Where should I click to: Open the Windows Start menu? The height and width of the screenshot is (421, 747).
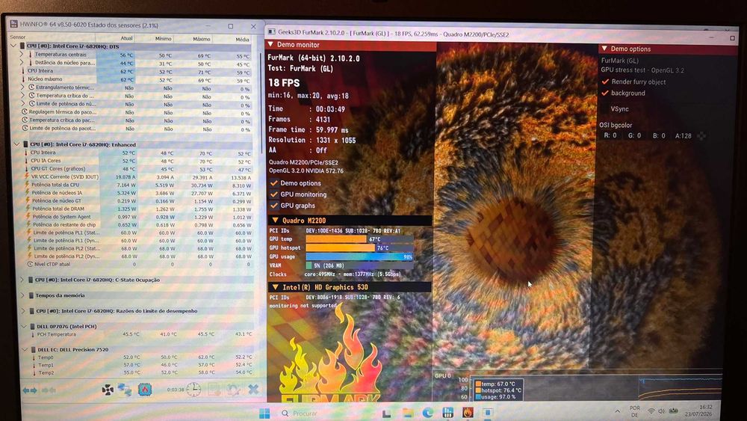click(264, 413)
